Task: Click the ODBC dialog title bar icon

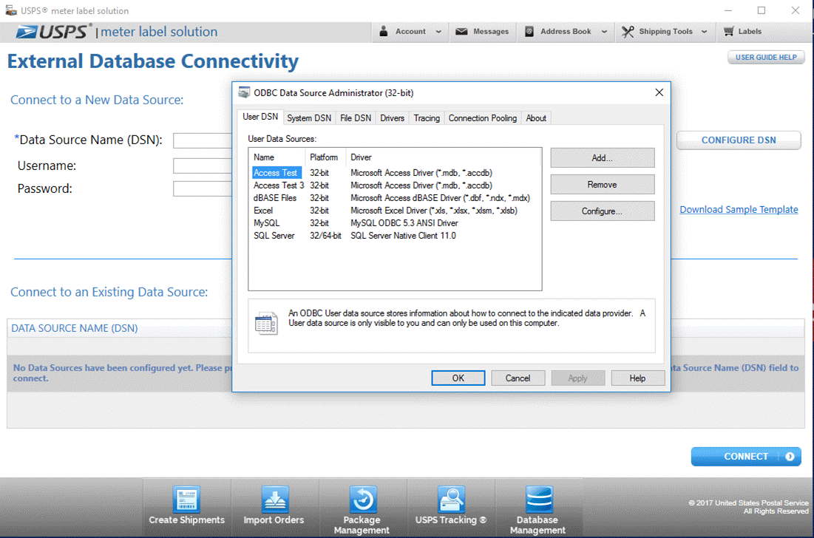Action: 243,92
